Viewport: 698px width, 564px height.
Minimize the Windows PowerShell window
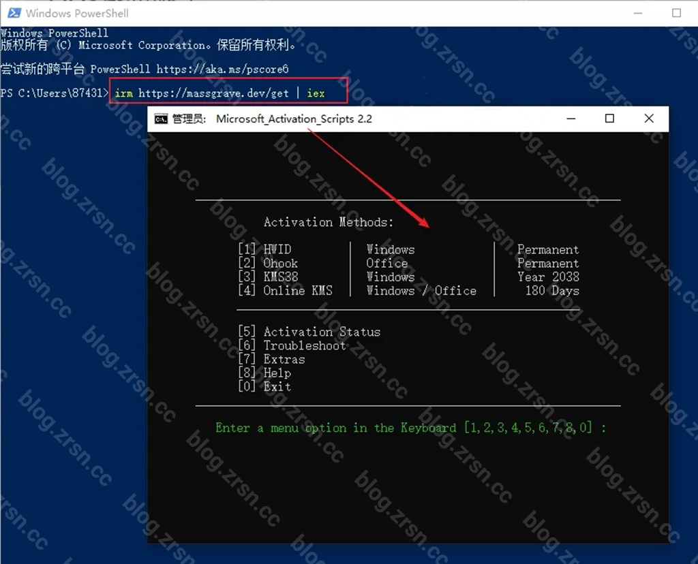[638, 13]
